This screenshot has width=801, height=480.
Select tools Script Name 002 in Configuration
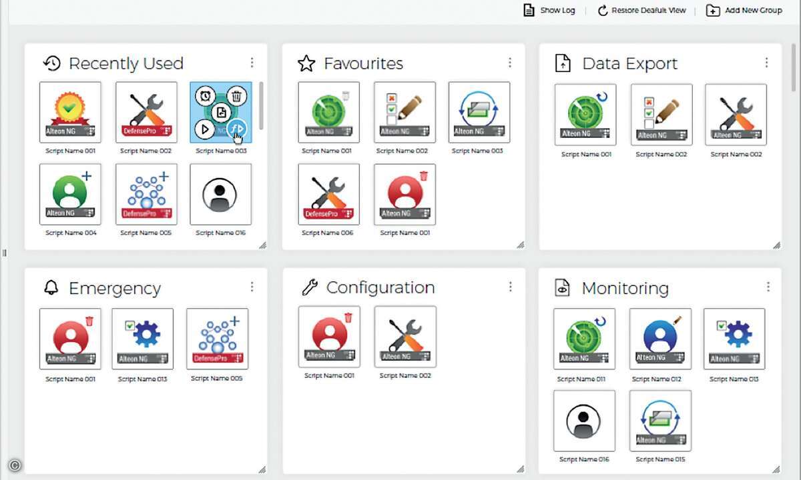pyautogui.click(x=405, y=337)
